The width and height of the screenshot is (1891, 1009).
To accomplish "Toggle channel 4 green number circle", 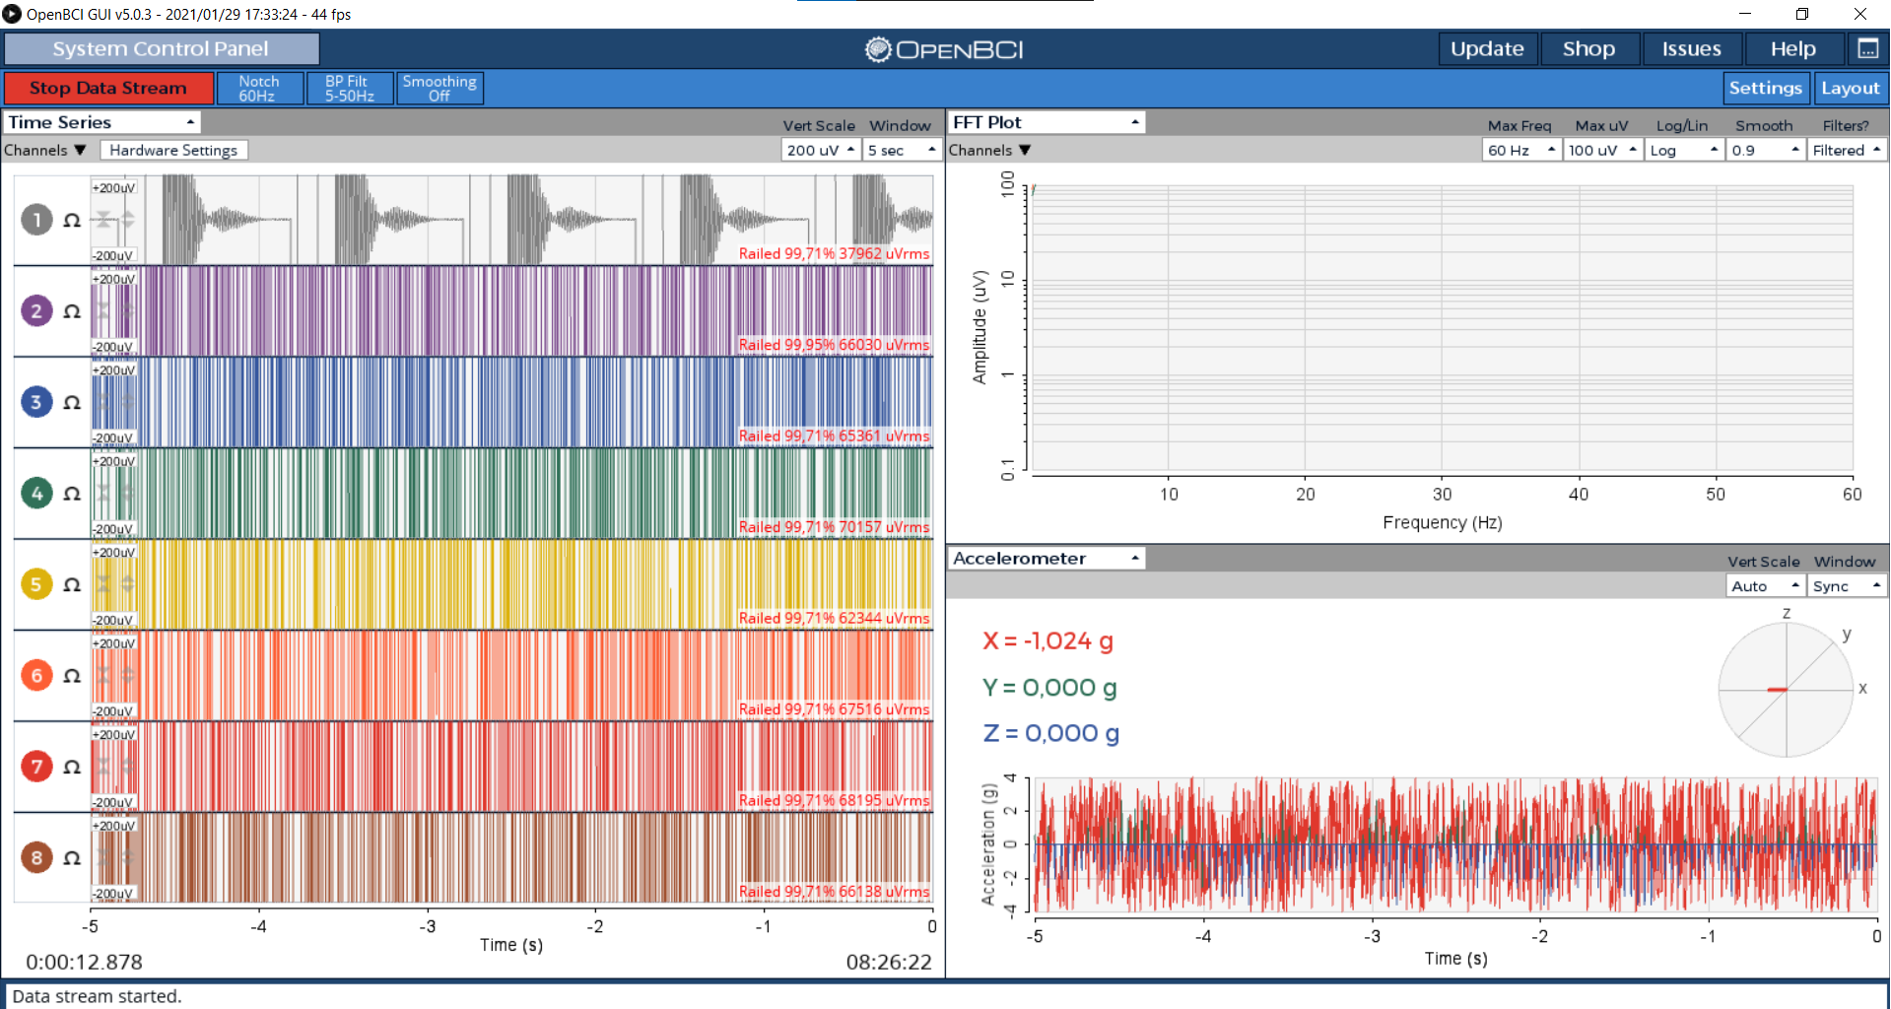I will [x=36, y=493].
